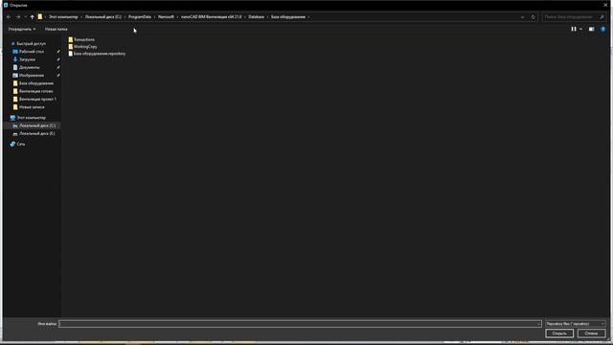Open the view options dropdown arrow
The height and width of the screenshot is (345, 613).
(581, 29)
